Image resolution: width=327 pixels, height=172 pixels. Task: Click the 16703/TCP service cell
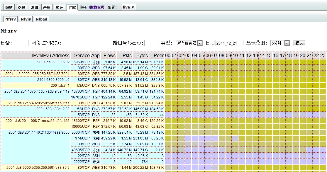[80, 91]
